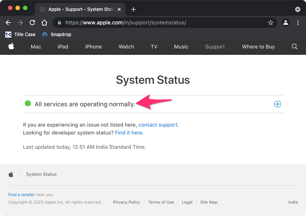Screen dimensions: 306x216
Task: Open the three-dot browser menu
Action: 298,23
